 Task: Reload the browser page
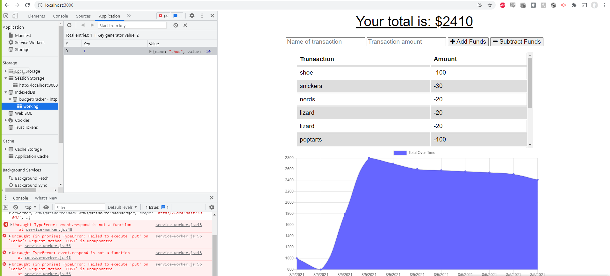[x=27, y=5]
